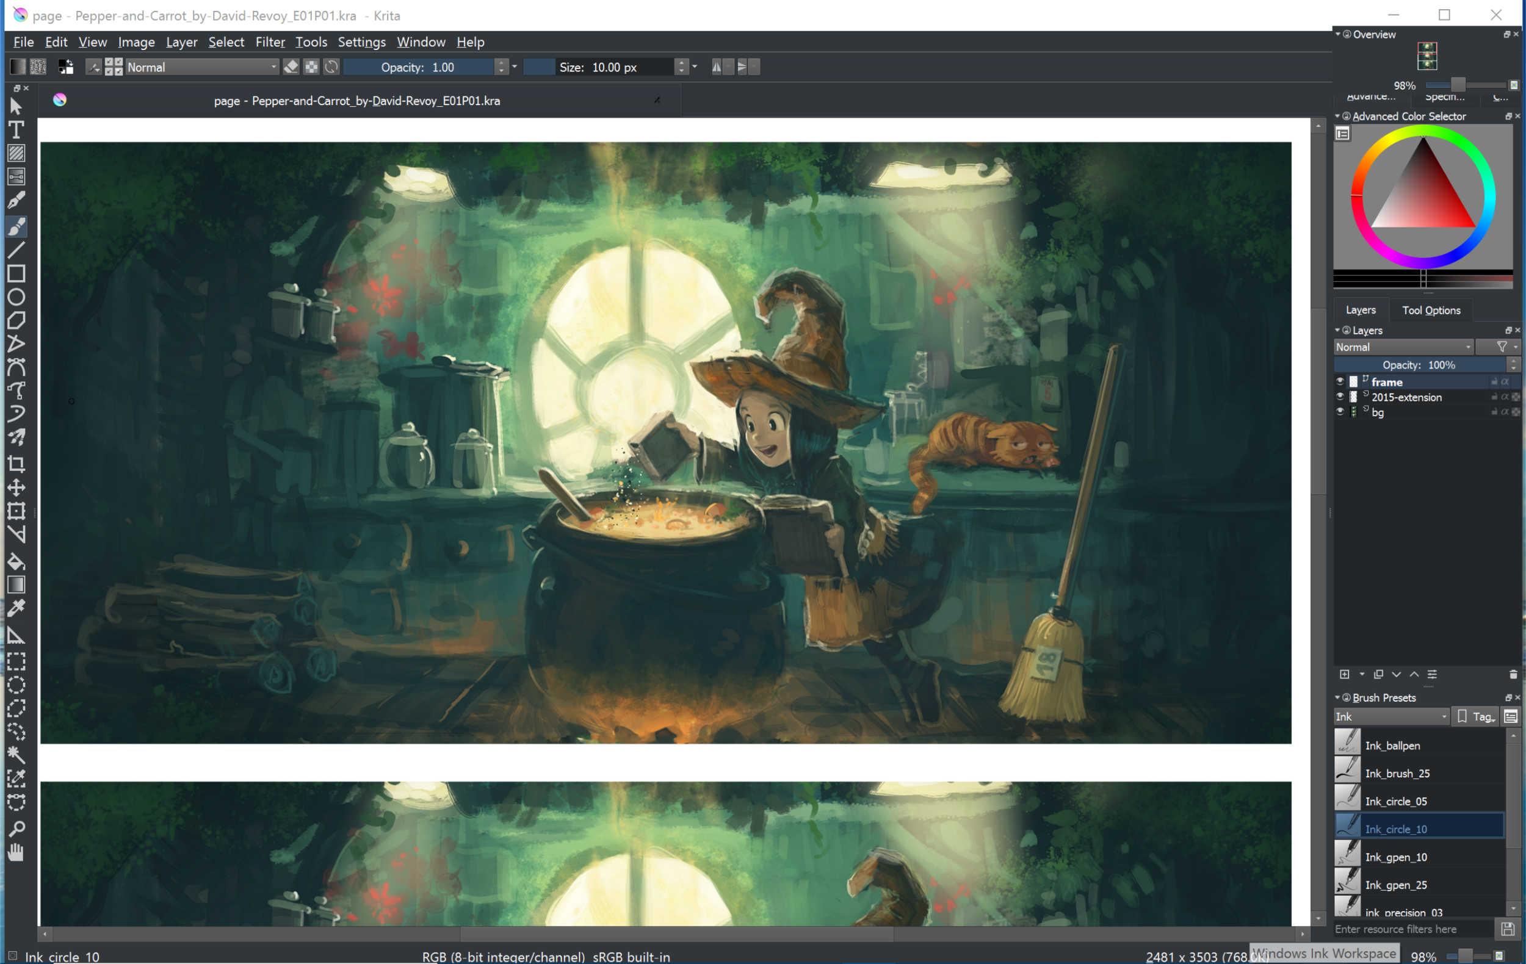Toggle Preserve Alpha checkerboard button
1526x964 pixels.
click(x=311, y=67)
